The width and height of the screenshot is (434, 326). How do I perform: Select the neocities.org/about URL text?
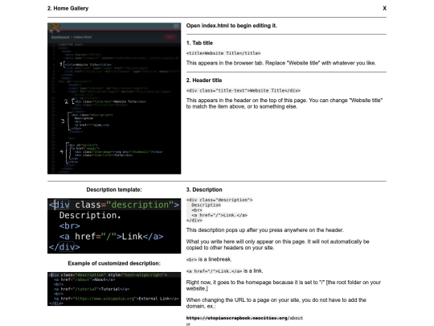point(244,318)
